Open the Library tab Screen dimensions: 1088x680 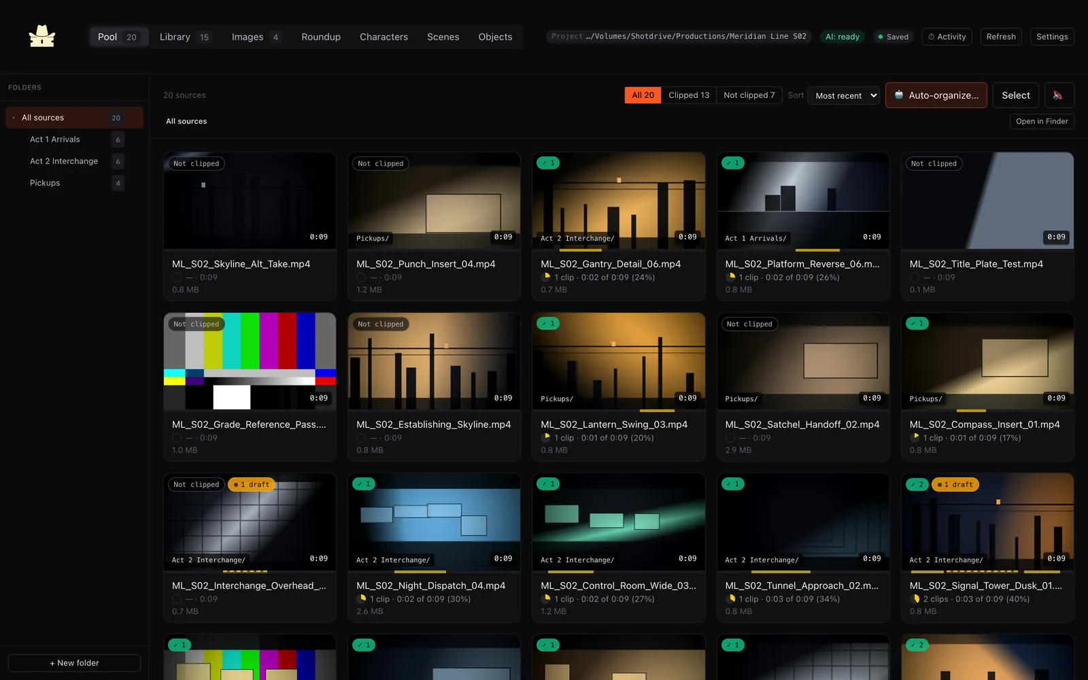coord(185,37)
